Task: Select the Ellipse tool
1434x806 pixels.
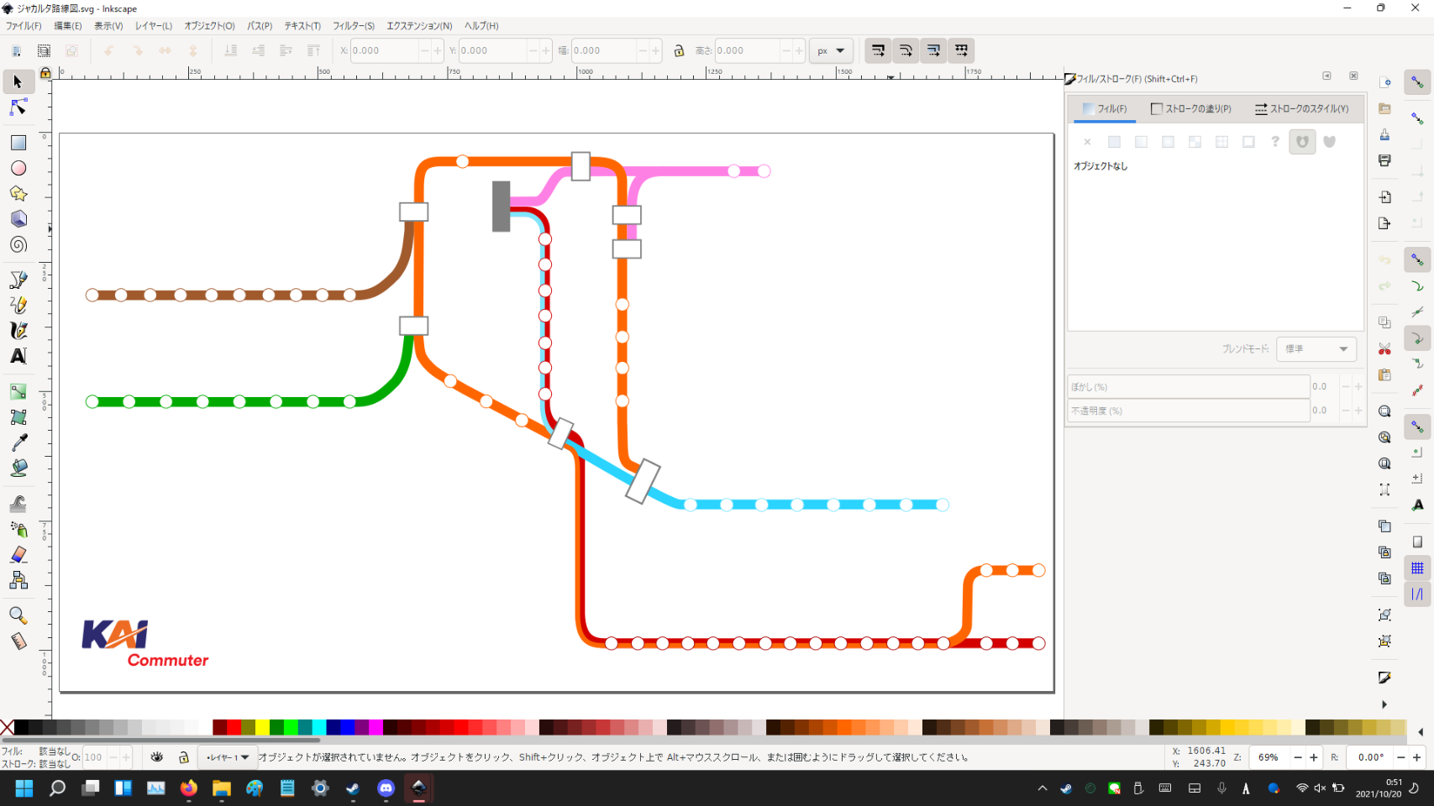Action: [18, 168]
